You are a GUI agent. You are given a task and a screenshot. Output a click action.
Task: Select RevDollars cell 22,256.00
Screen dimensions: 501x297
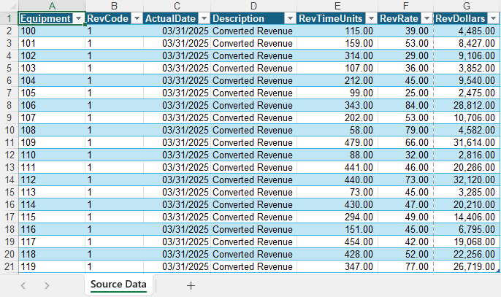coord(467,254)
